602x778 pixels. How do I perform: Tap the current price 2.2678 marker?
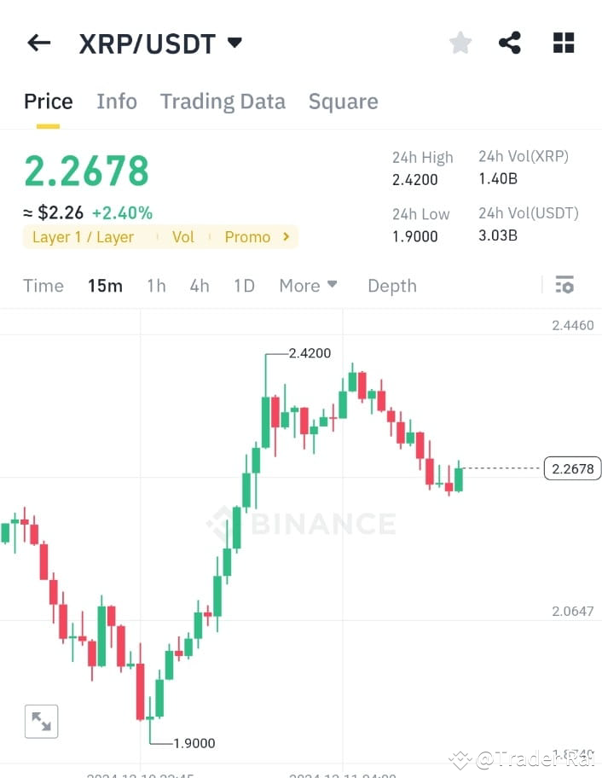pyautogui.click(x=572, y=467)
